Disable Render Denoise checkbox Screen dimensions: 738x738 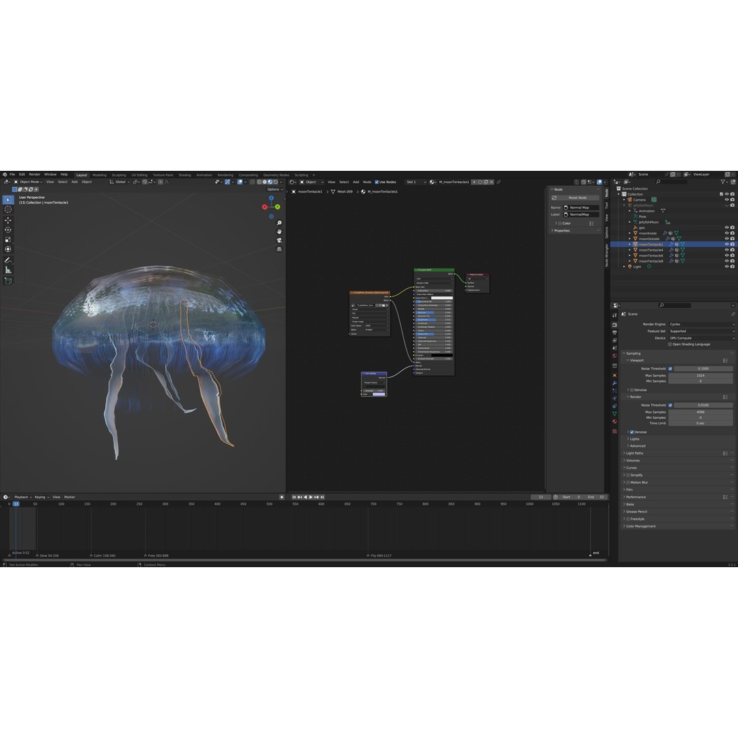[x=631, y=432]
